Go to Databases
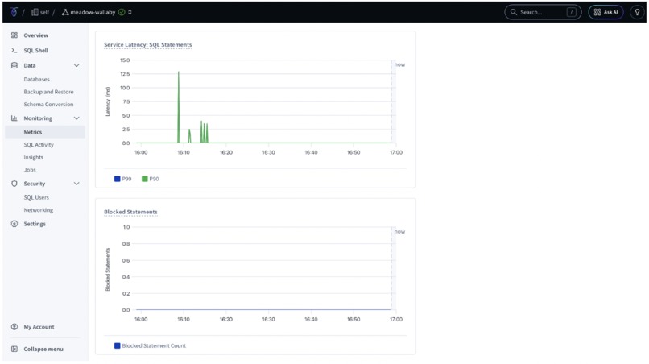Image resolution: width=649 pixels, height=364 pixels. (36, 79)
